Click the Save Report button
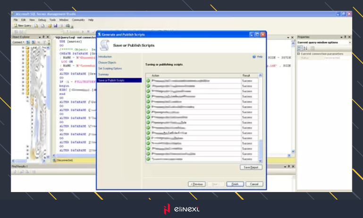Screen dimensions: 363x218 [x=250, y=168]
